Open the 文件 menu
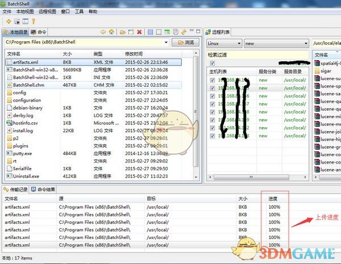Image resolution: width=341 pixels, height=264 pixels. tap(7, 11)
